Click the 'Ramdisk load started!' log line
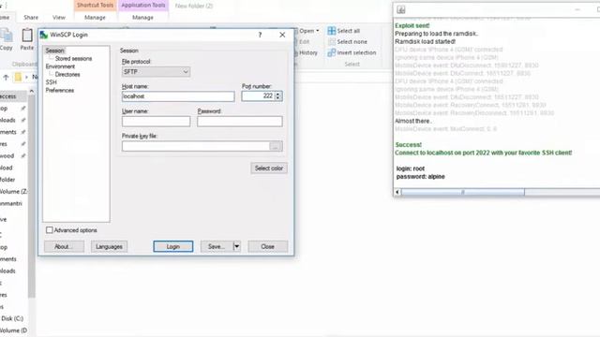600x337 pixels. click(x=425, y=41)
